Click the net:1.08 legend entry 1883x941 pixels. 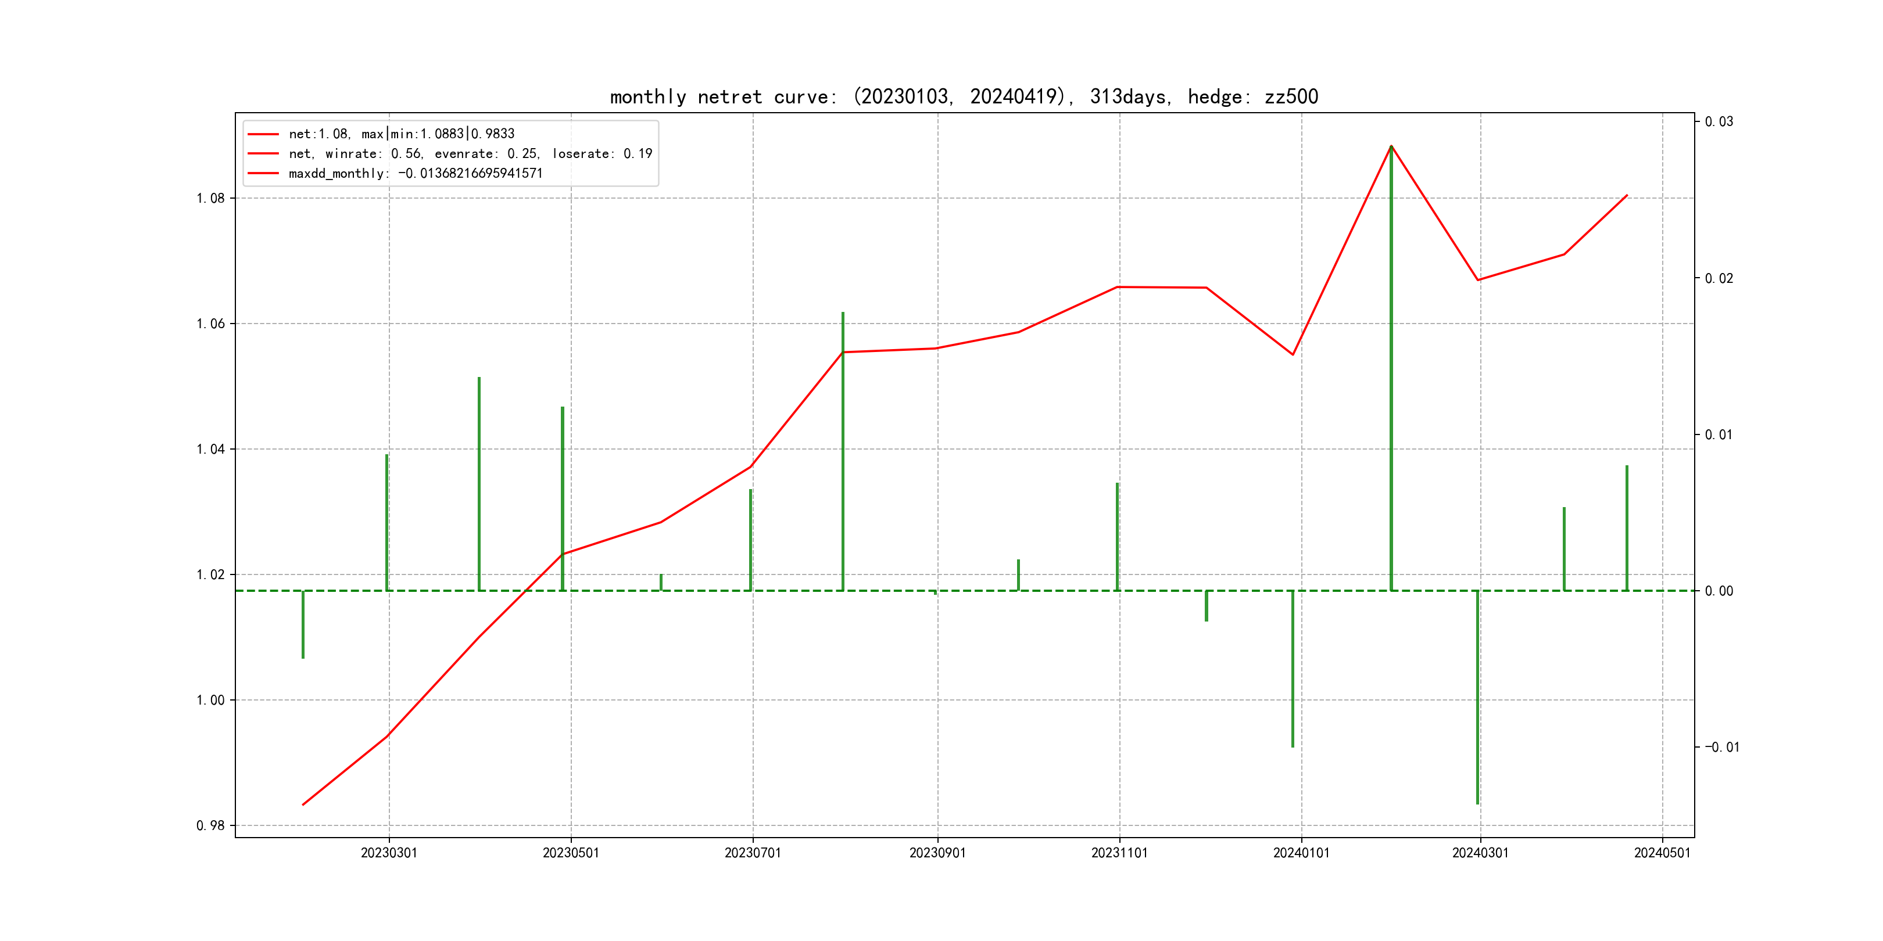tap(402, 134)
